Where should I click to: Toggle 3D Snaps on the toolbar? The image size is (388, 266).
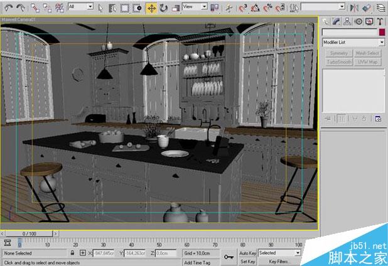243,8
